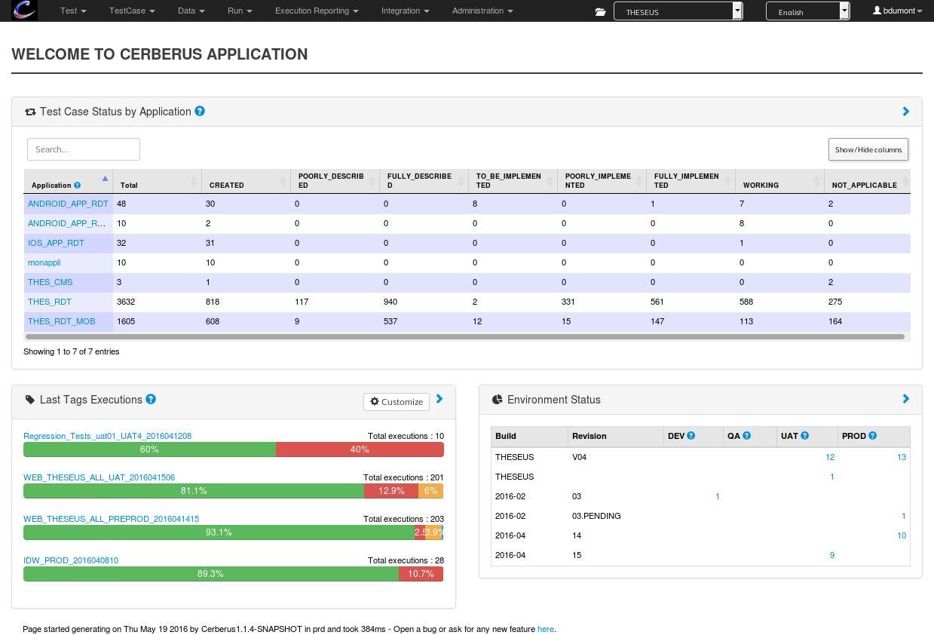
Task: Click the folder icon beside system selector
Action: click(x=600, y=11)
